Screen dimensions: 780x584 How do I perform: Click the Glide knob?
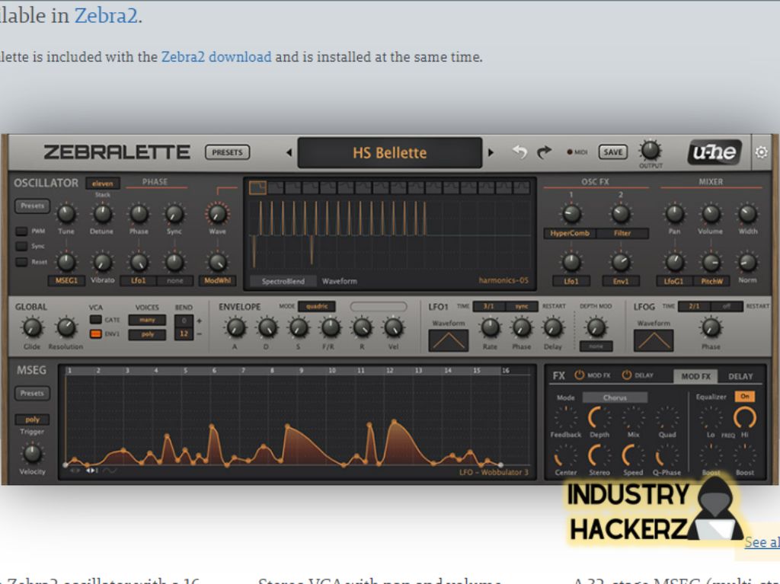pos(32,327)
